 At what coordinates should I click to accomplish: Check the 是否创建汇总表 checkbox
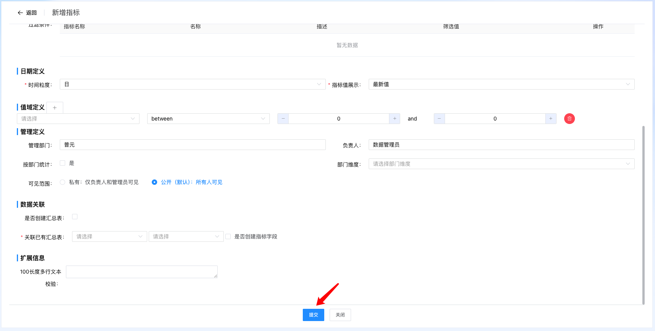pyautogui.click(x=75, y=217)
